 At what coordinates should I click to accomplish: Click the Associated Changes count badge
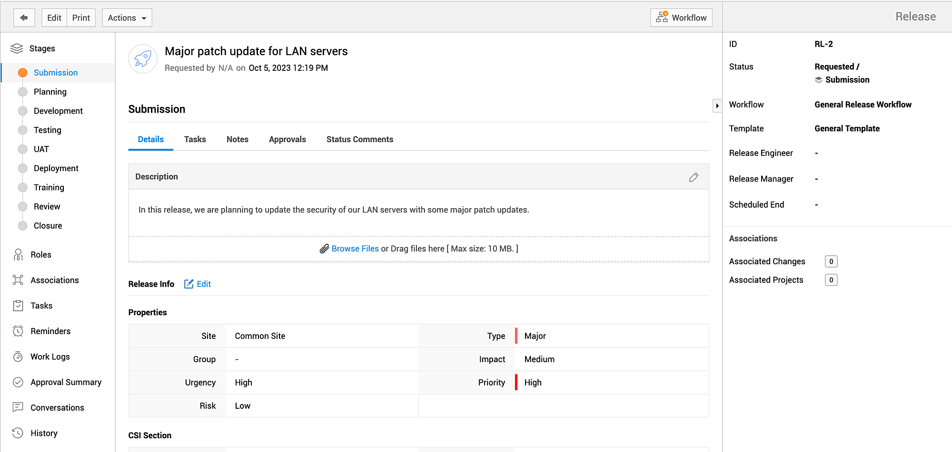click(x=831, y=261)
